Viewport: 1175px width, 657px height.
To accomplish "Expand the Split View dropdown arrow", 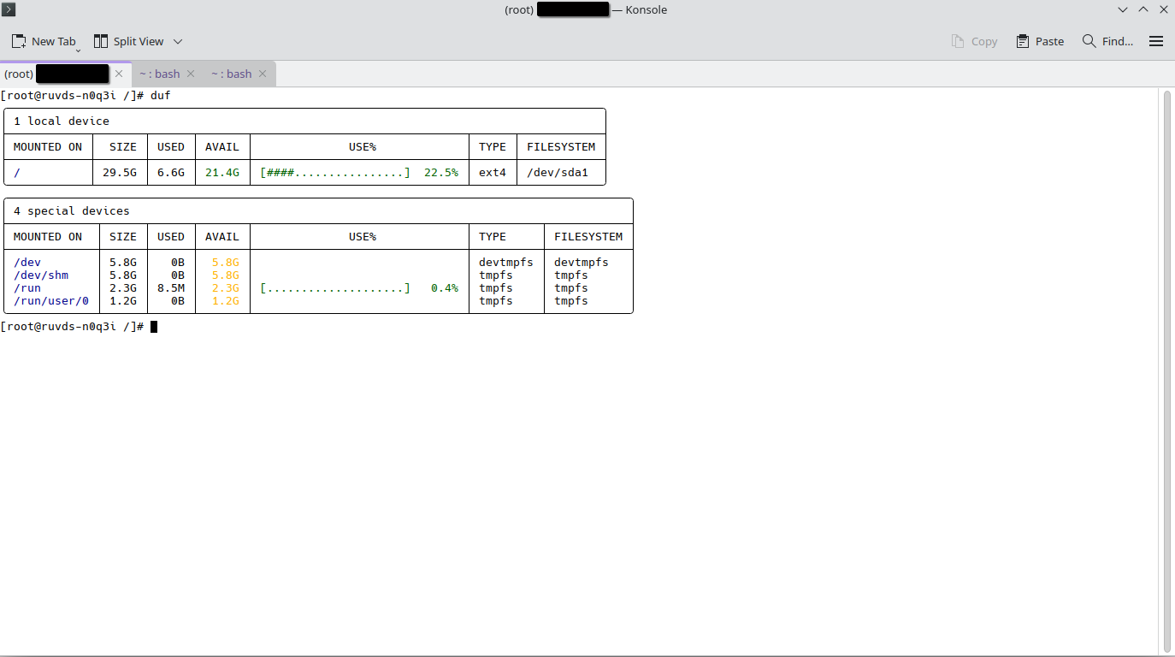I will tap(178, 41).
